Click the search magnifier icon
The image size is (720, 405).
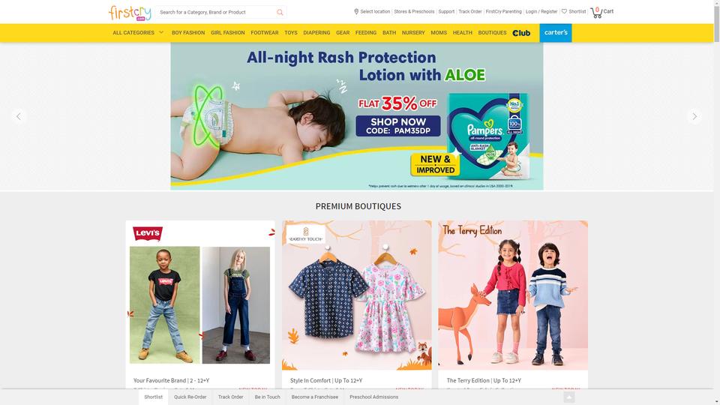280,13
